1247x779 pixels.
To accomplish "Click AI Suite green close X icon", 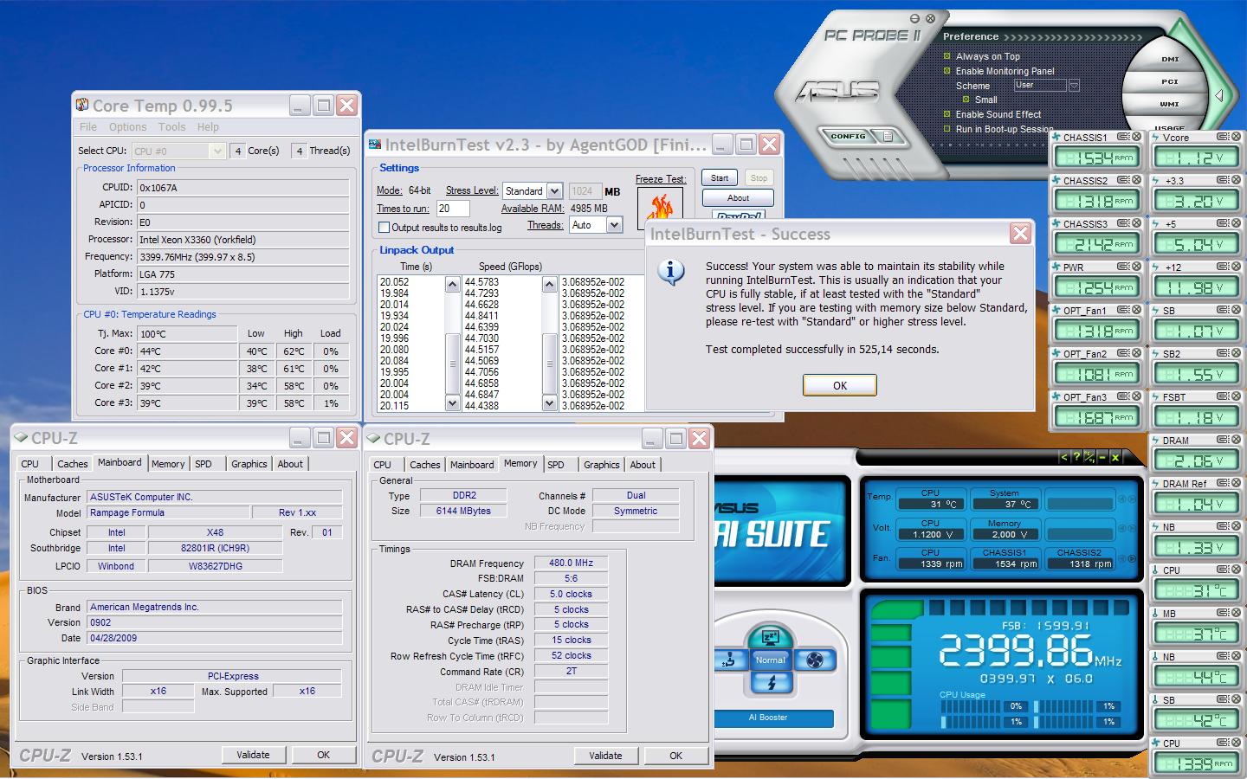I will coord(1115,457).
